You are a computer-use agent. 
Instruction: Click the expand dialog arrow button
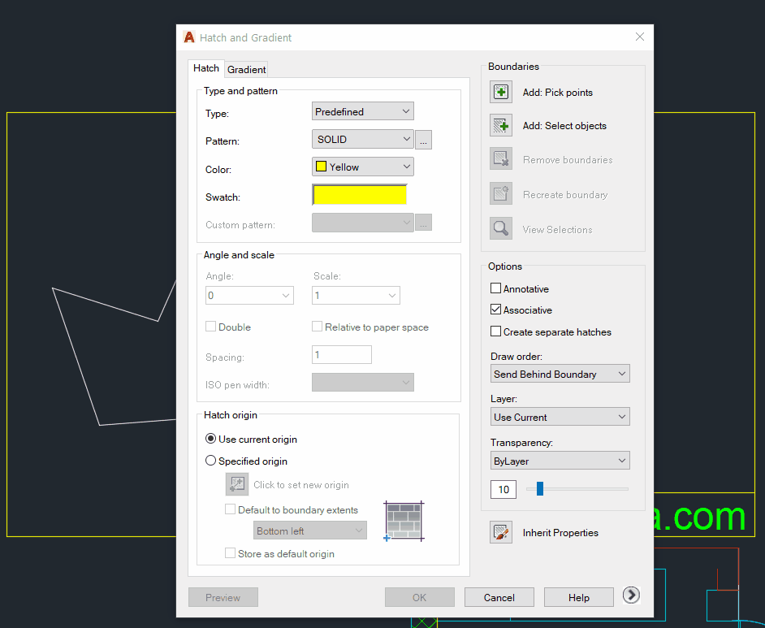pos(631,596)
